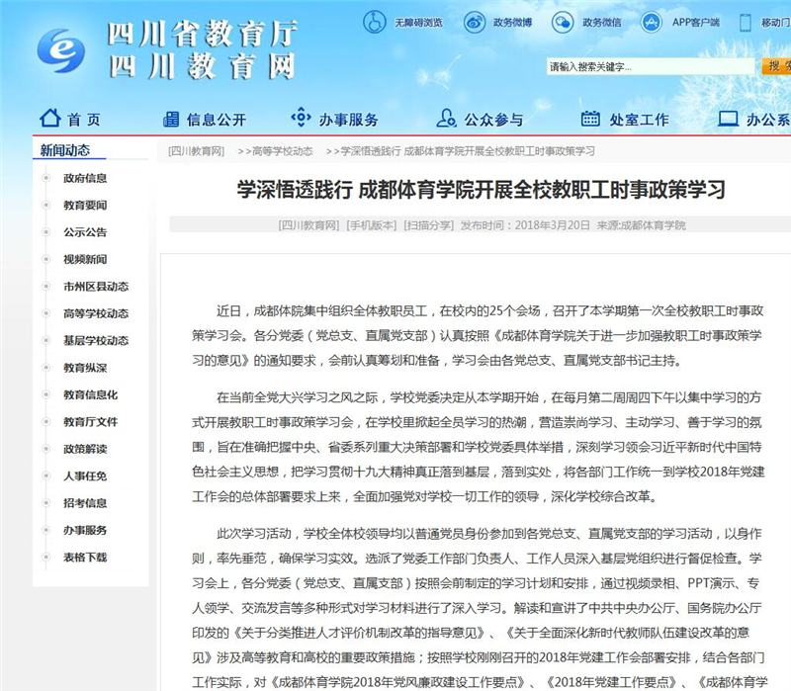Open 政务微博 link in header

point(512,23)
